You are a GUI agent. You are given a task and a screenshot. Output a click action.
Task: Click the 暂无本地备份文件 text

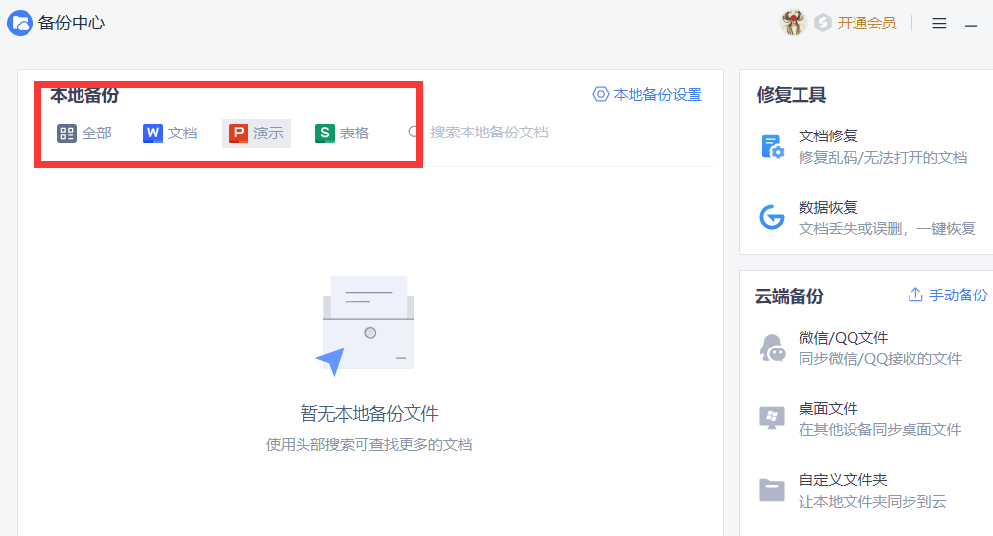369,414
